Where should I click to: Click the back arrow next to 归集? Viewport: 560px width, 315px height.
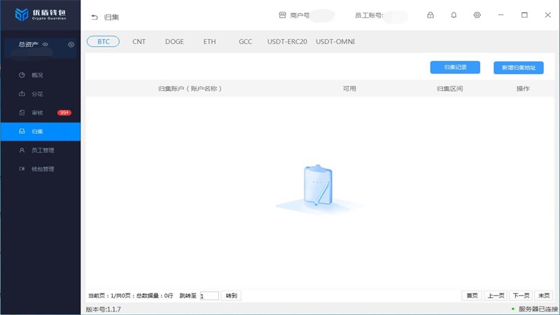(x=94, y=17)
